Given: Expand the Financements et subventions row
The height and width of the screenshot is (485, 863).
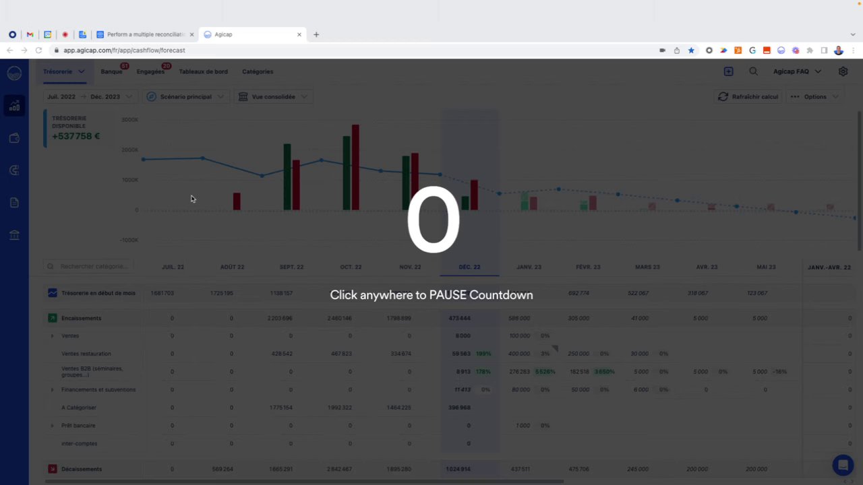Looking at the screenshot, I should tap(53, 389).
